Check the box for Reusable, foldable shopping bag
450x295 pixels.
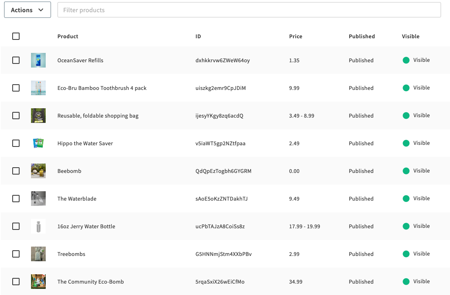[x=16, y=116]
